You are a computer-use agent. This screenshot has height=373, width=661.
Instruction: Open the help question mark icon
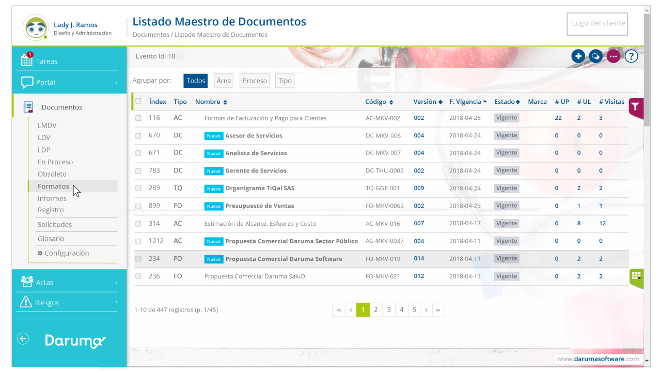[631, 56]
